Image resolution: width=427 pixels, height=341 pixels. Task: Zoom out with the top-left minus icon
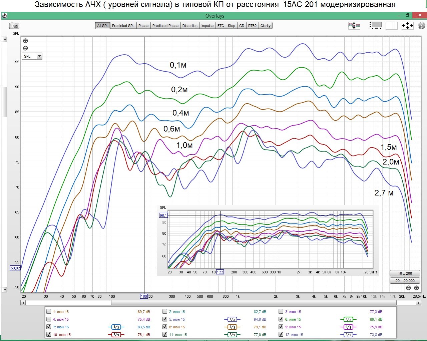25,48
